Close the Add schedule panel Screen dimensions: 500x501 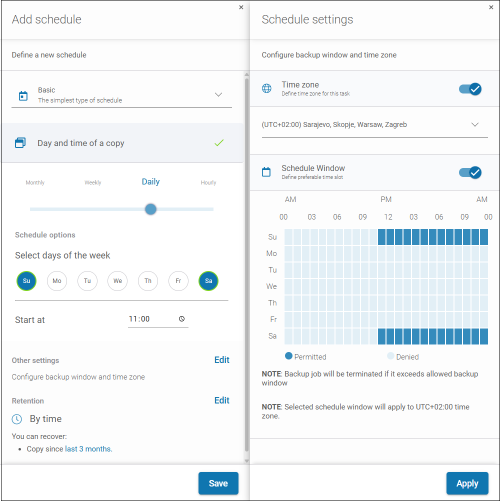click(x=241, y=7)
